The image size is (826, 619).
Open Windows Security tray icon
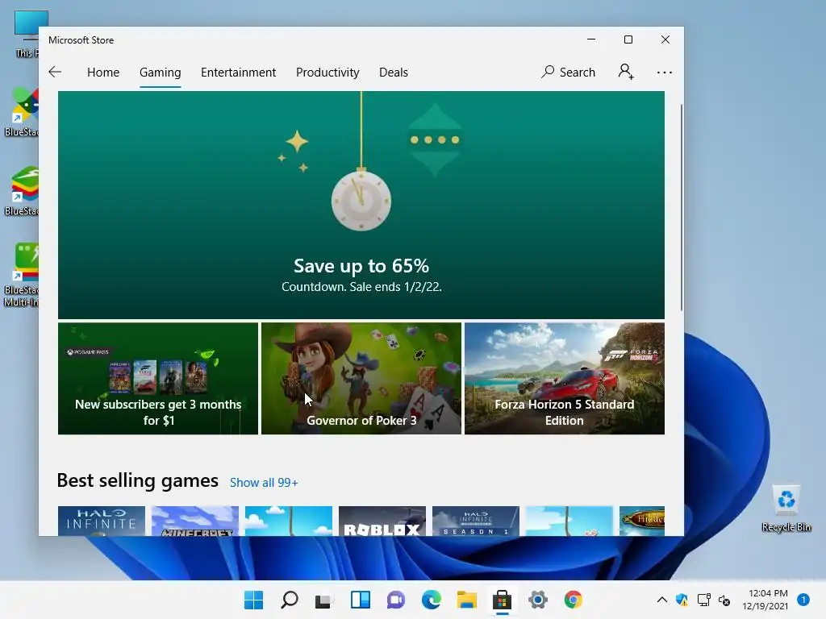[x=682, y=600]
